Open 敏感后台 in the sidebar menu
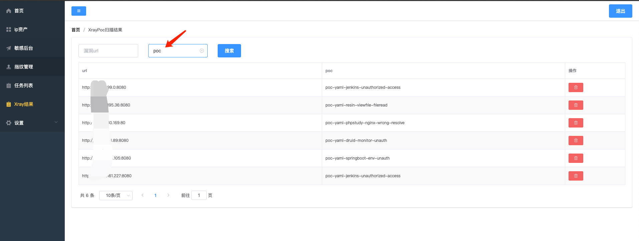 [x=32, y=48]
